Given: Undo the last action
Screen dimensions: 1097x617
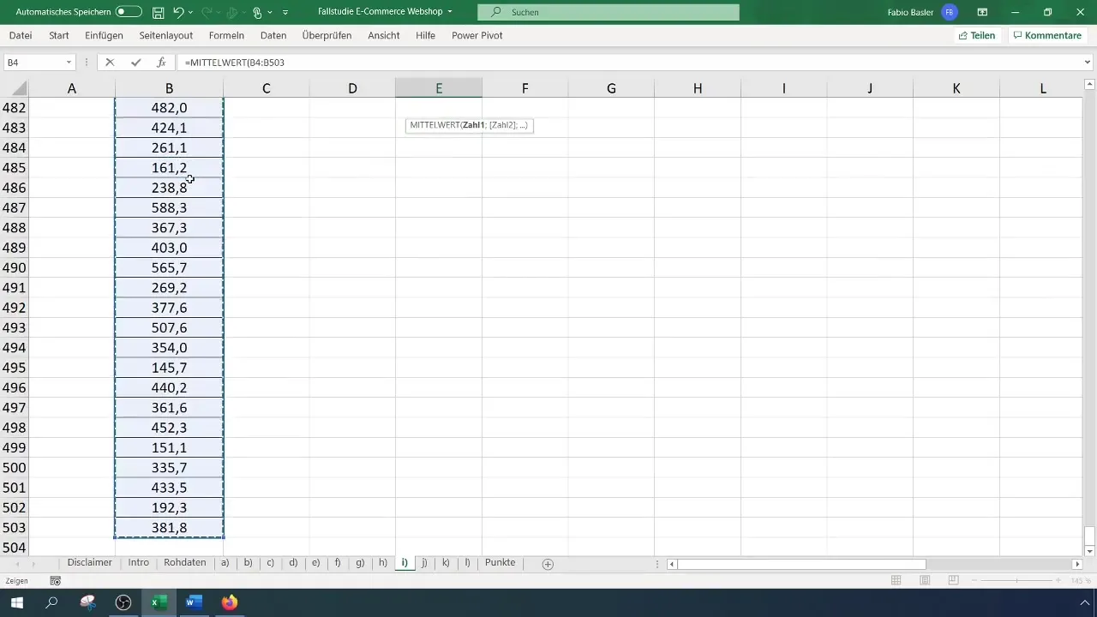Looking at the screenshot, I should pyautogui.click(x=178, y=13).
